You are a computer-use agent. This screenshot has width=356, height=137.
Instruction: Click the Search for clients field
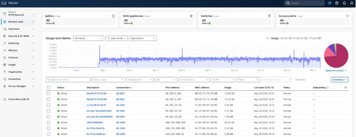(68, 79)
